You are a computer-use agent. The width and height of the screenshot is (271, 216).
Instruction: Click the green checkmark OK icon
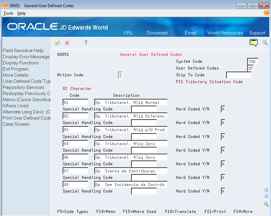(x=57, y=43)
